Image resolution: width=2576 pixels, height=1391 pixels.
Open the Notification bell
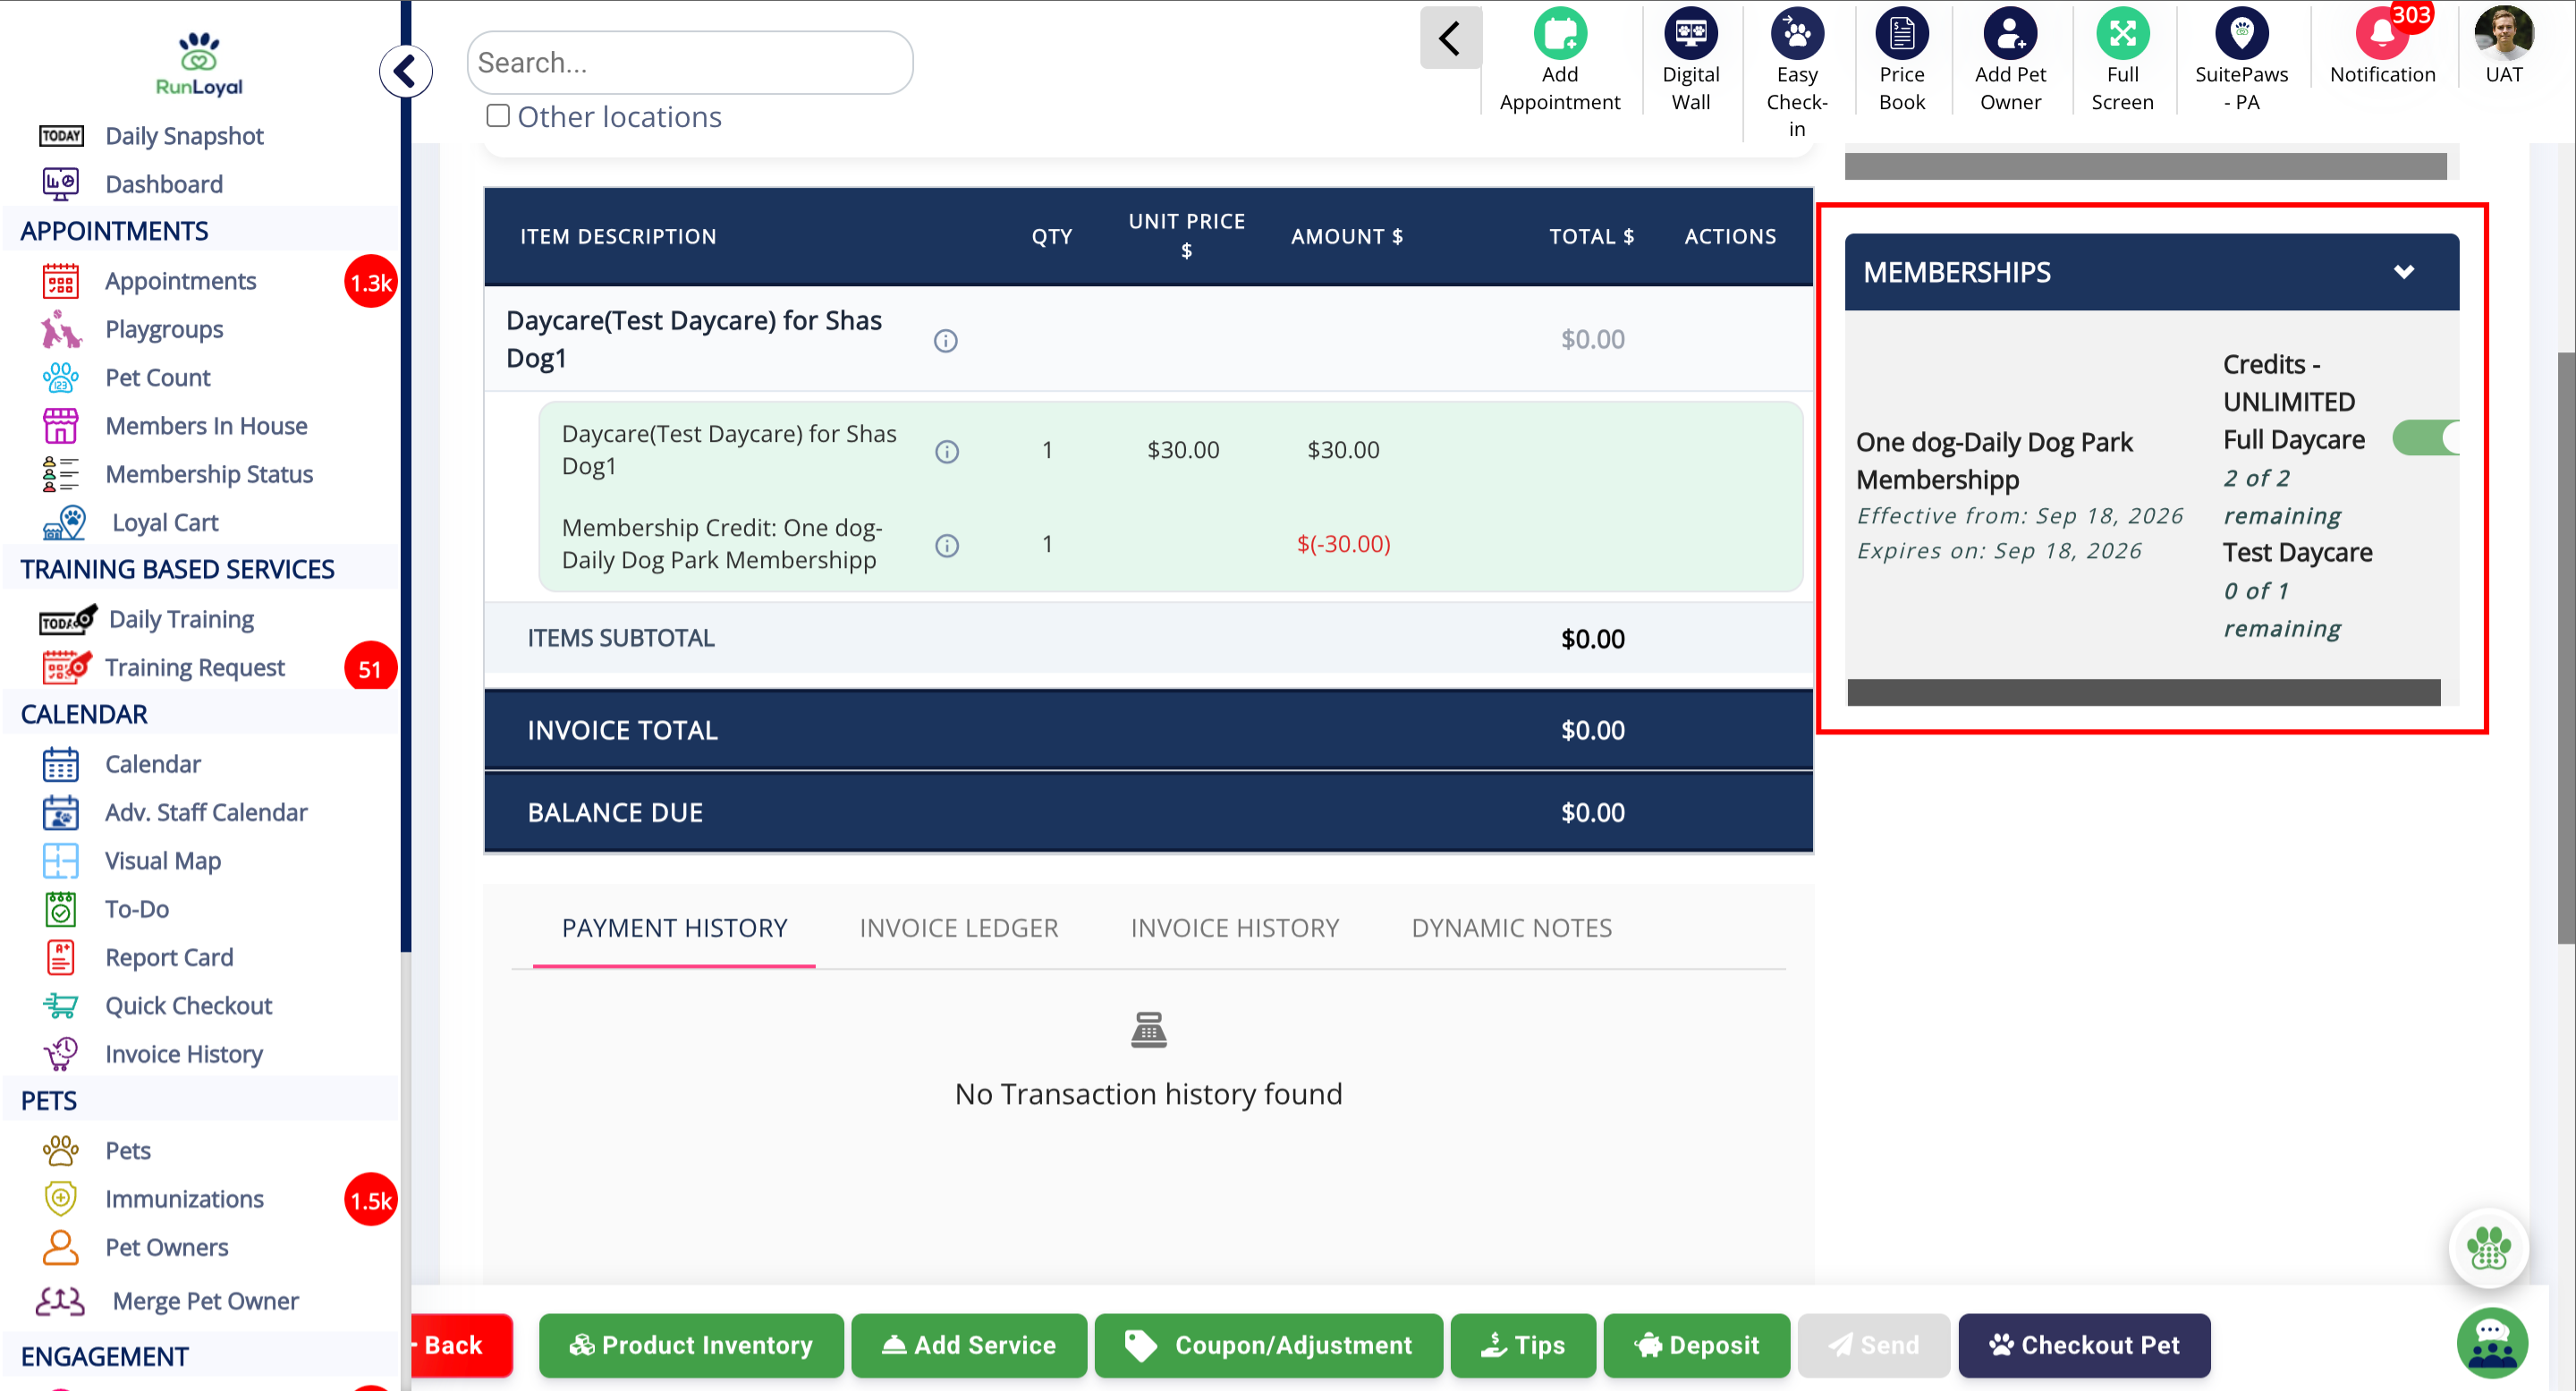click(2382, 35)
